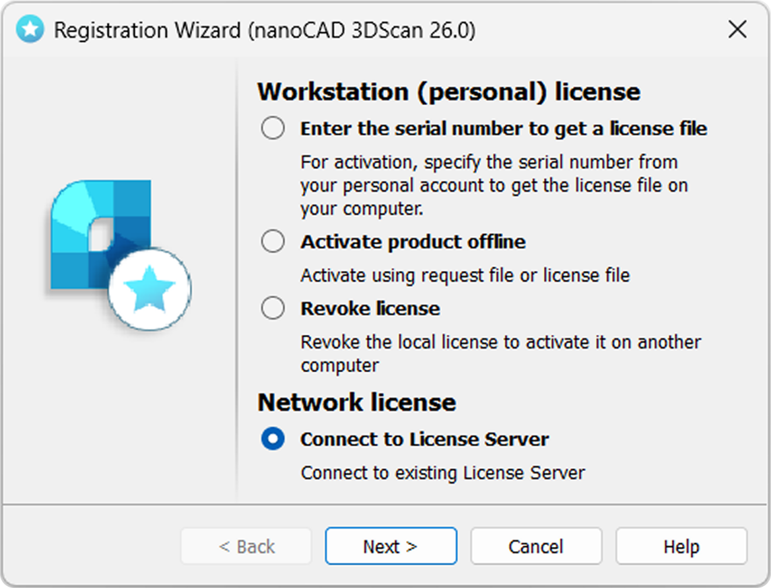Click the "Enter the serial number to get a license file" label
Image resolution: width=771 pixels, height=588 pixels.
click(x=504, y=128)
